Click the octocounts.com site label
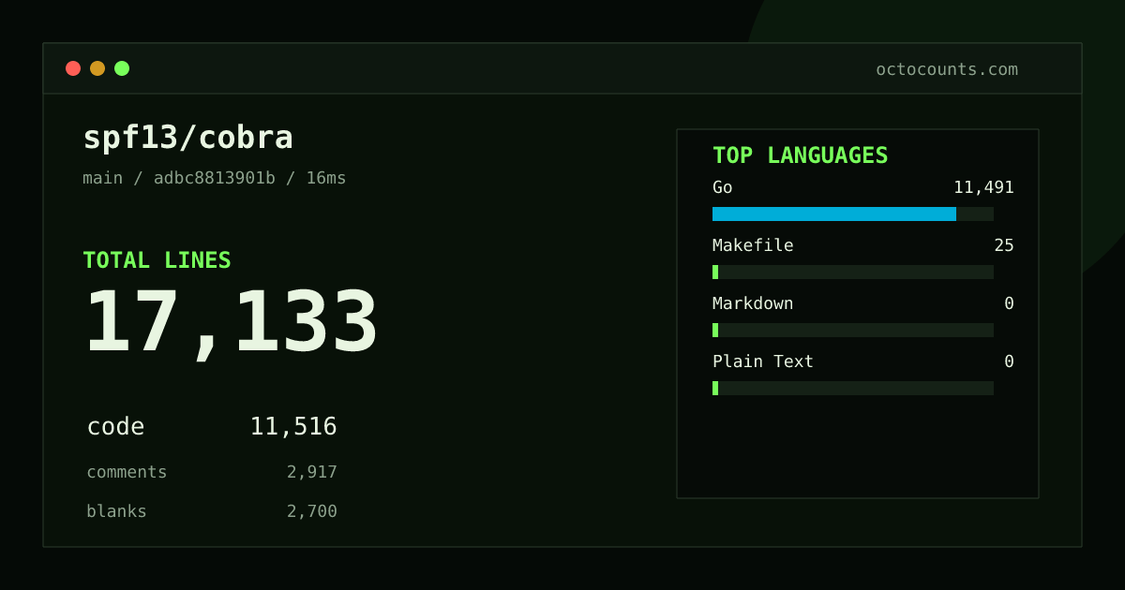 tap(947, 69)
